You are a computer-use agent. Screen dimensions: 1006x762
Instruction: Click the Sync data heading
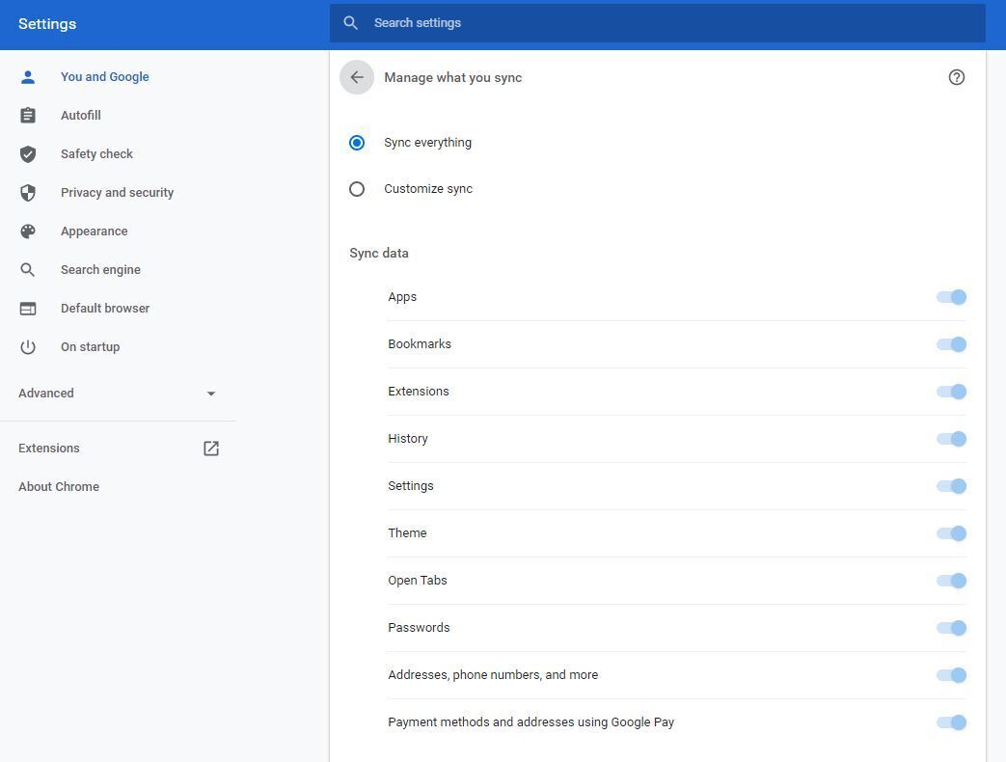pos(379,254)
